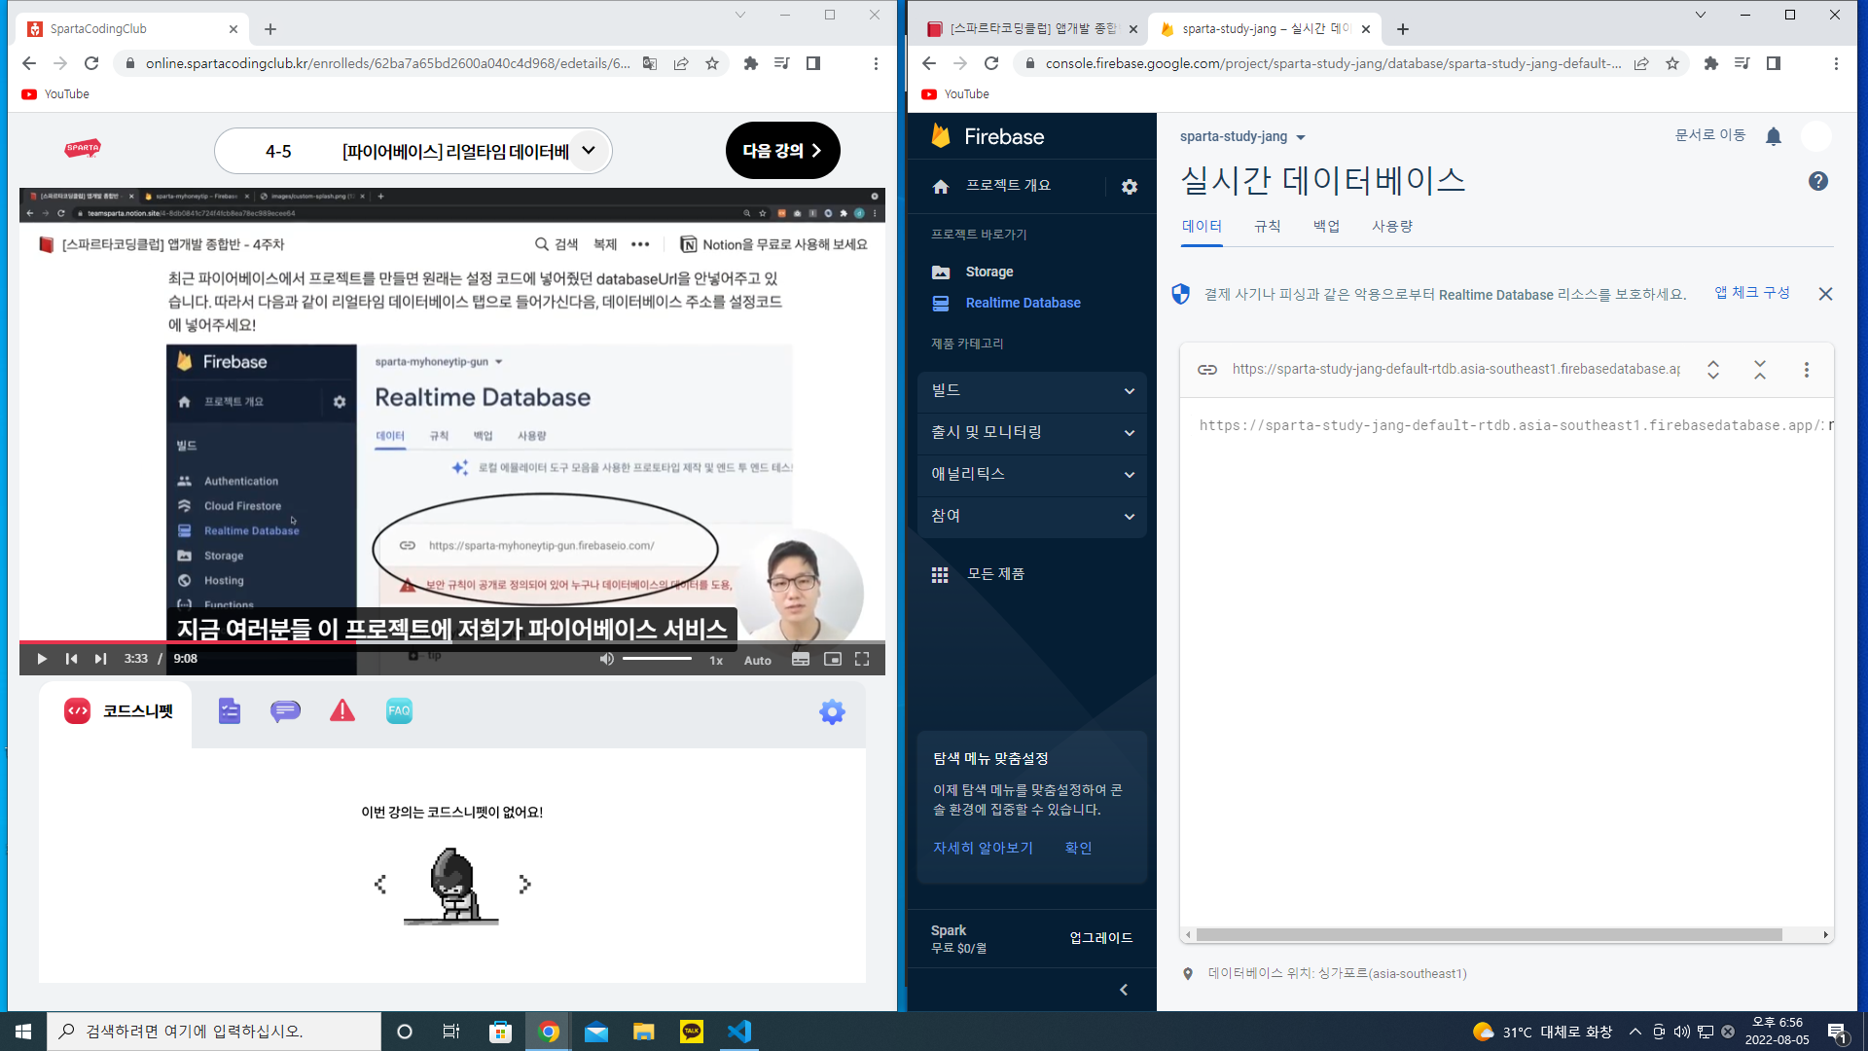
Task: Click YouTube bookmark in SpartaCodingClub window
Action: 56,94
